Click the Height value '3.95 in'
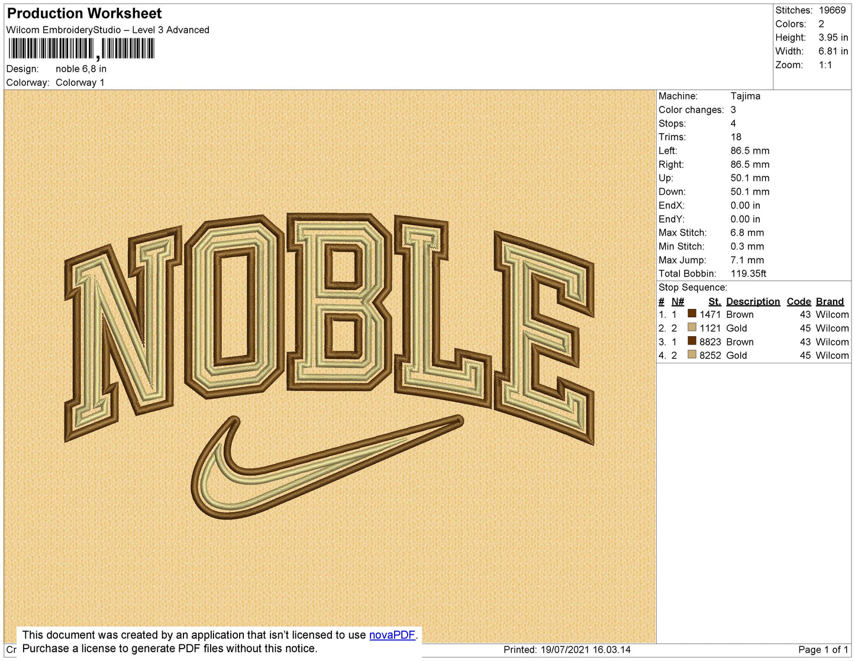The image size is (855, 661). tap(833, 37)
